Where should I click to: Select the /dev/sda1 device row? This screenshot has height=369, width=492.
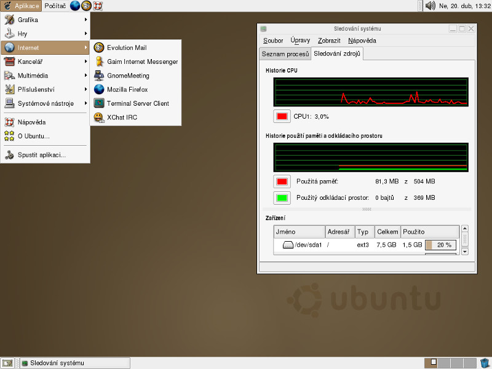click(x=366, y=245)
